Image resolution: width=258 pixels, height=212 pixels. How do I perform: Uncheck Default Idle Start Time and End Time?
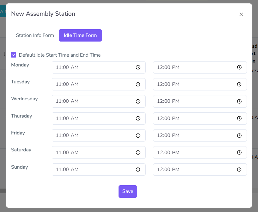14,55
